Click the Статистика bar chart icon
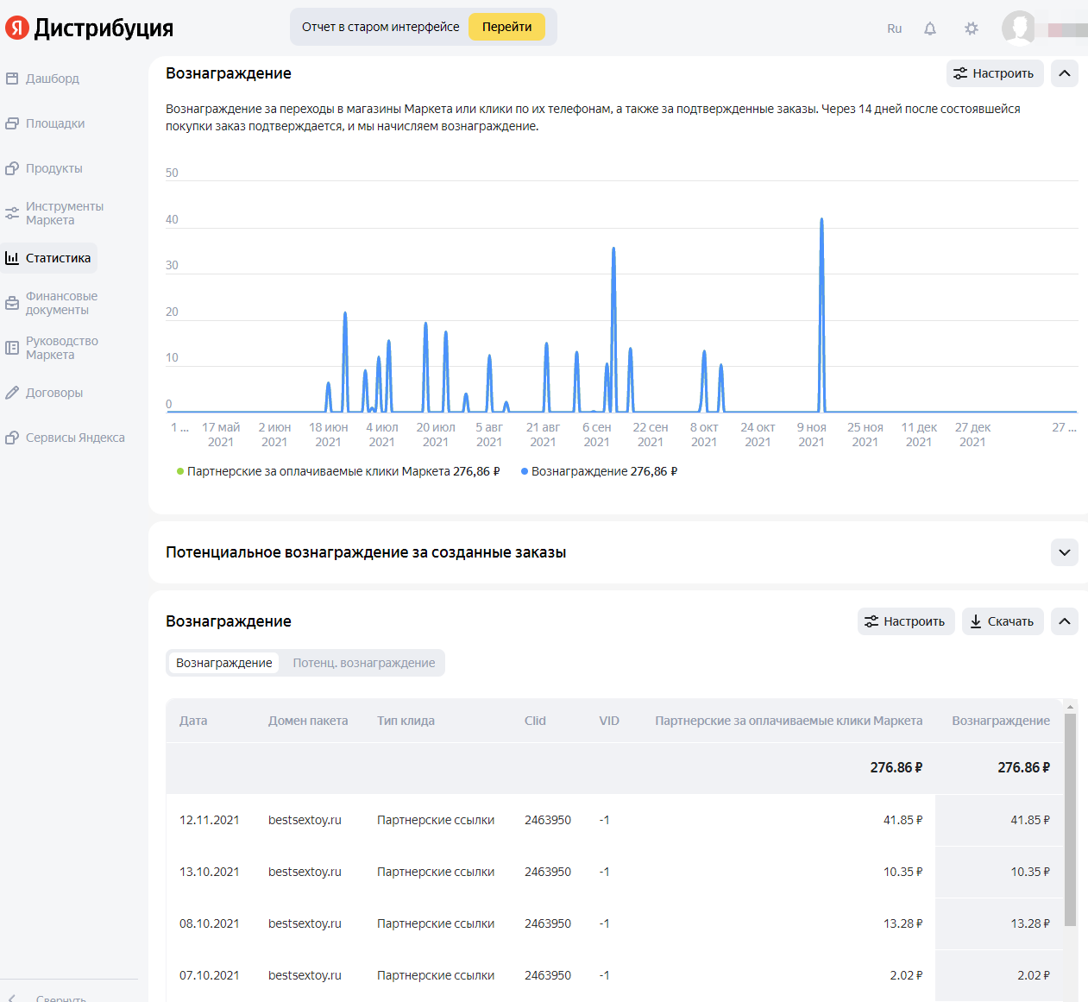The image size is (1088, 1002). [x=12, y=258]
